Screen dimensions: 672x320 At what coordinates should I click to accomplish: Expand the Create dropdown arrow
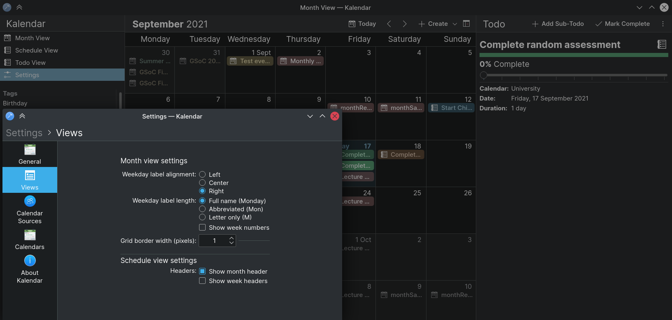click(x=455, y=24)
